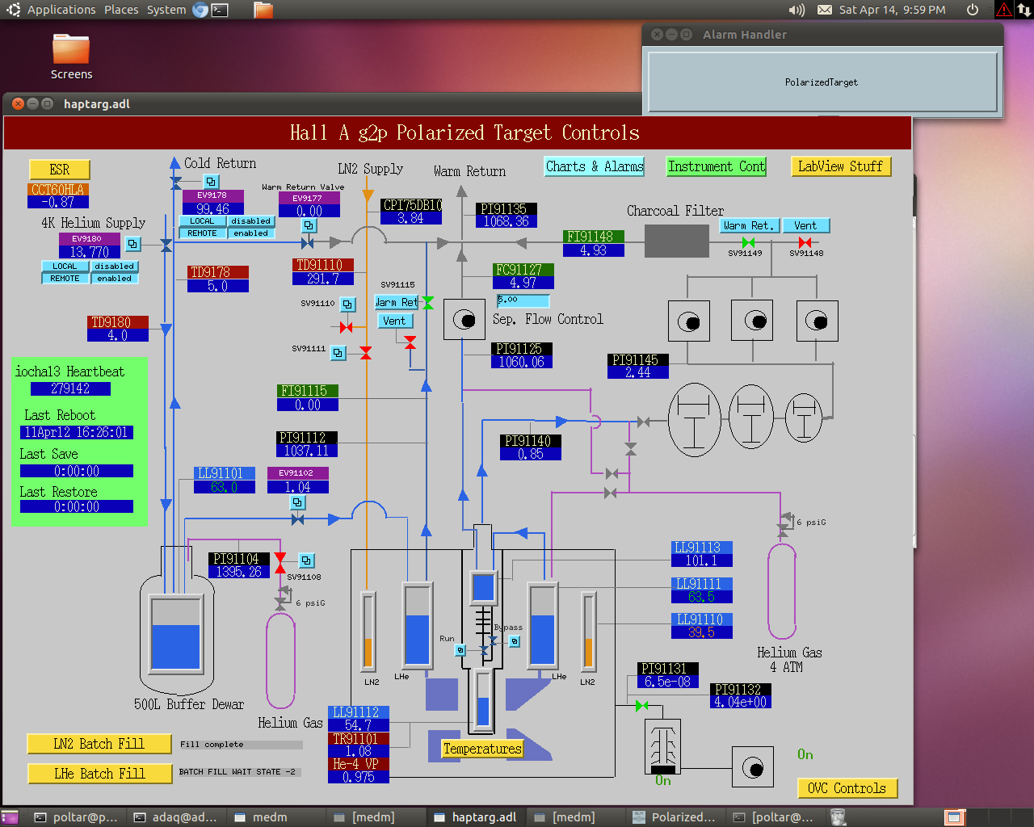Click 500L Buffer Dewar level indicator
The height and width of the screenshot is (827, 1034).
coord(176,634)
